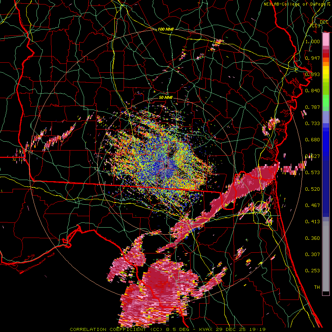Viewport: 332px width, 332px height.
Task: Click the 0.733 scale value
Action: (x=312, y=123)
